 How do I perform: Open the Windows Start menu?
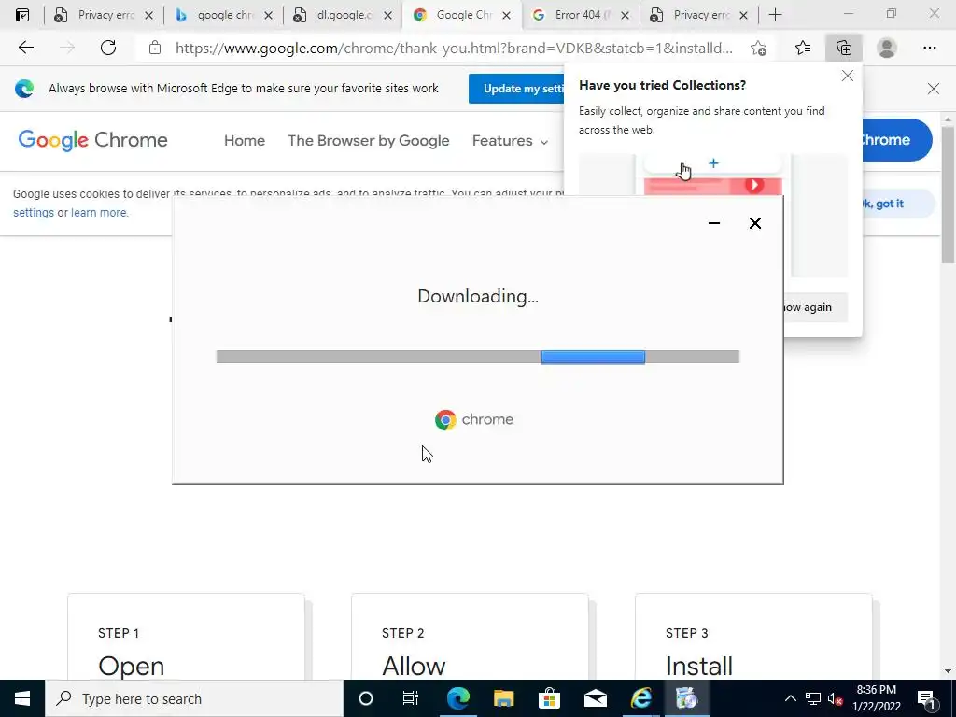point(22,698)
